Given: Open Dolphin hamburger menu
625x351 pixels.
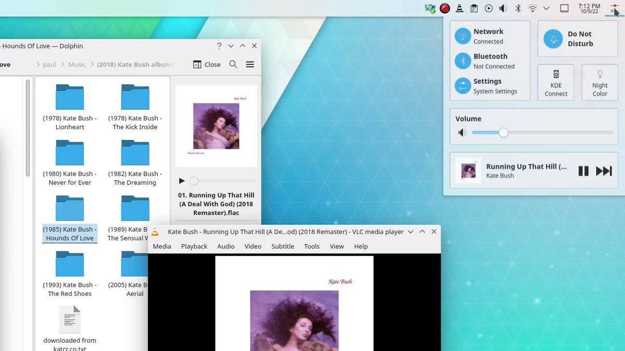Looking at the screenshot, I should pos(250,64).
